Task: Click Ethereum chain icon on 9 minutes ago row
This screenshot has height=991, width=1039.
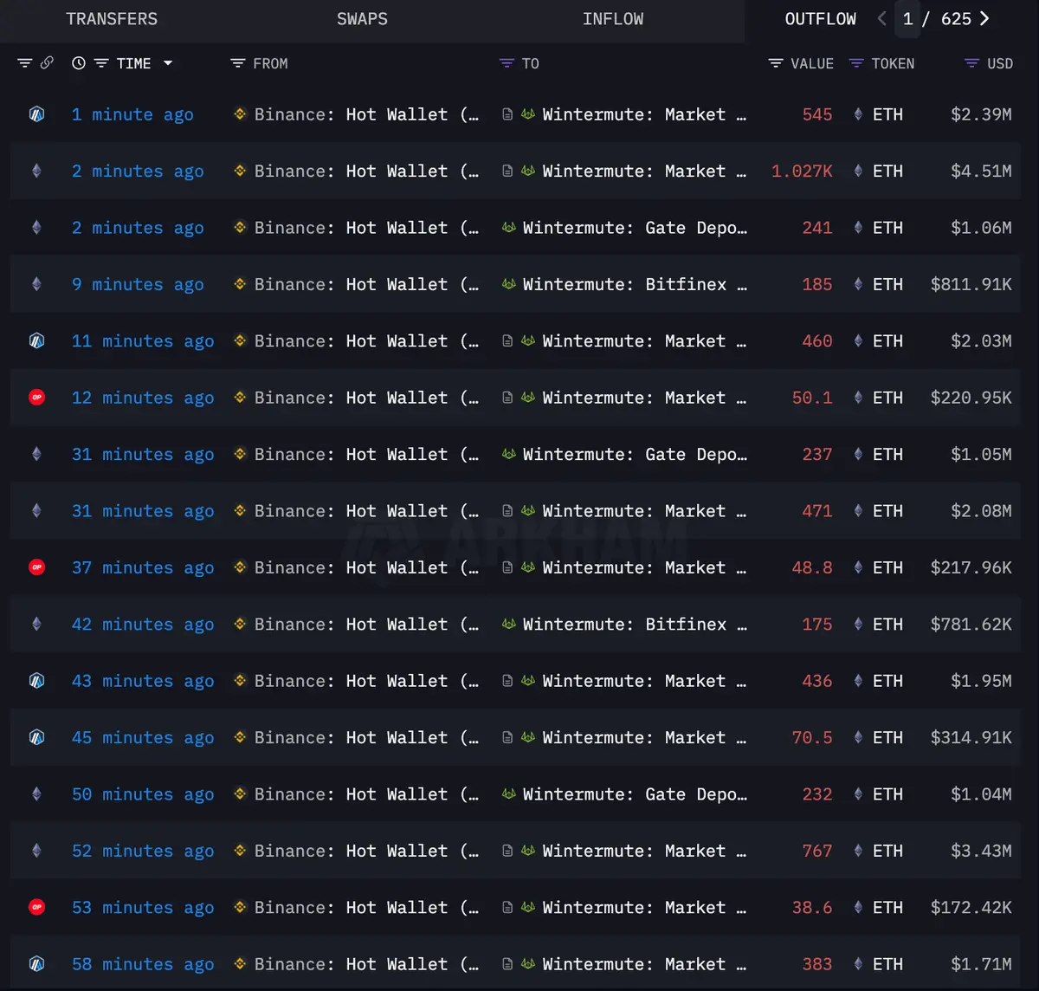Action: (36, 284)
